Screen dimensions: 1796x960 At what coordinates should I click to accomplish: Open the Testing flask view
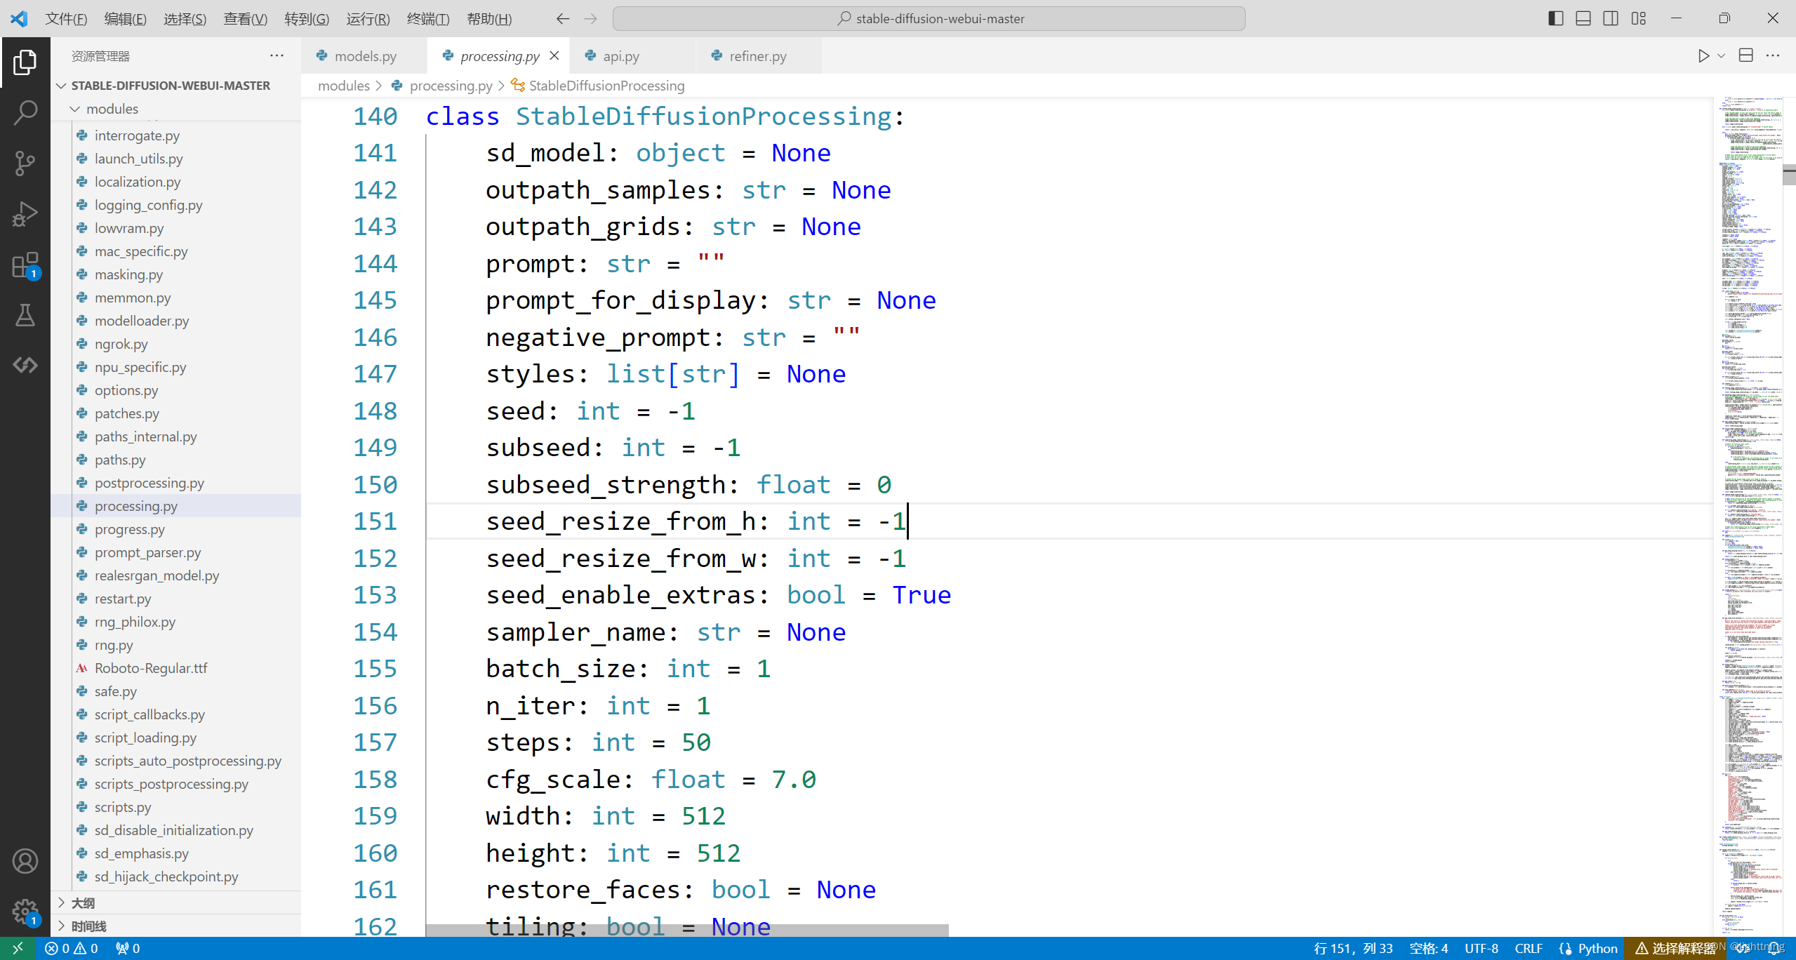tap(25, 316)
